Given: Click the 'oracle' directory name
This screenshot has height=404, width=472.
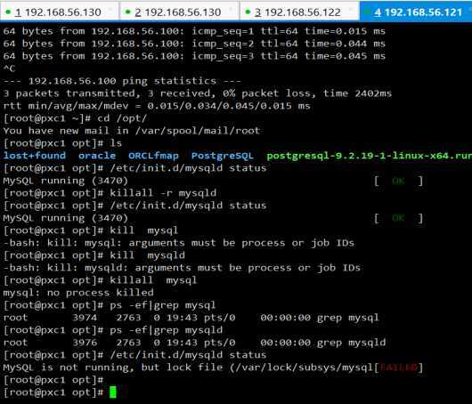Looking at the screenshot, I should (97, 156).
